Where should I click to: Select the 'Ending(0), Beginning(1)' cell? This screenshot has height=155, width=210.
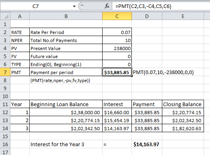point(66,64)
